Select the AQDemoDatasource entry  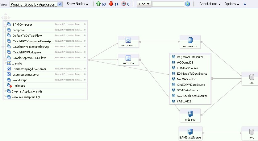click(190, 57)
